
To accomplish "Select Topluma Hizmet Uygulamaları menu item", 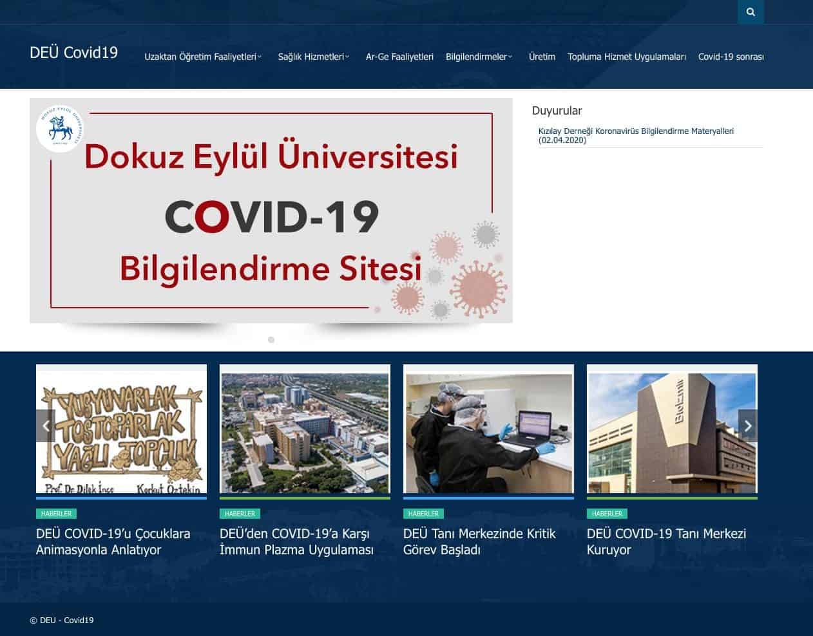I will [x=626, y=57].
